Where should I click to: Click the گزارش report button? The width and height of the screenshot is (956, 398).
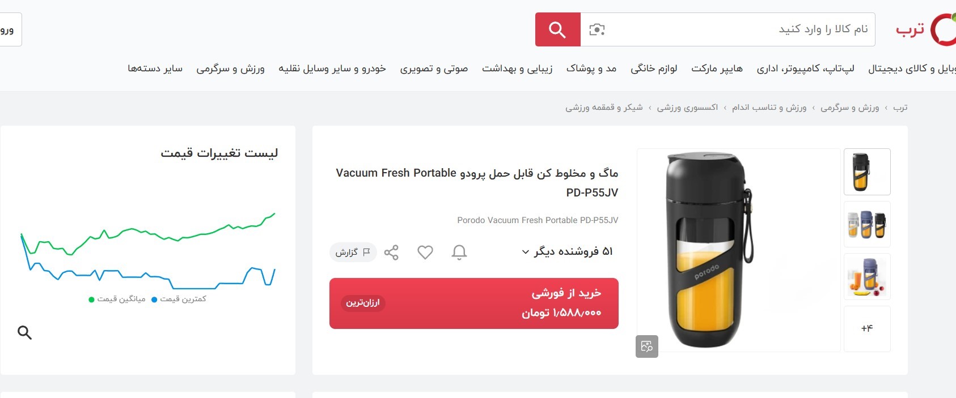coord(352,252)
